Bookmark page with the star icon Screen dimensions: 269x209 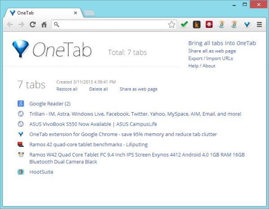click(172, 25)
